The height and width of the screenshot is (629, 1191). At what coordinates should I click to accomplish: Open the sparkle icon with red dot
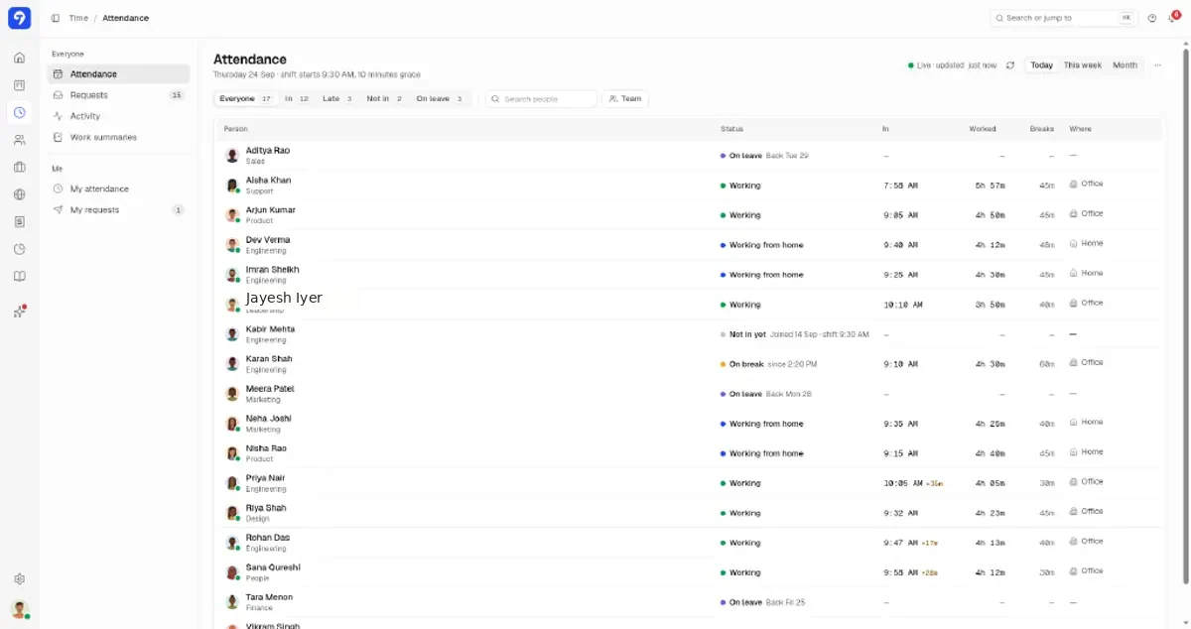[x=19, y=312]
